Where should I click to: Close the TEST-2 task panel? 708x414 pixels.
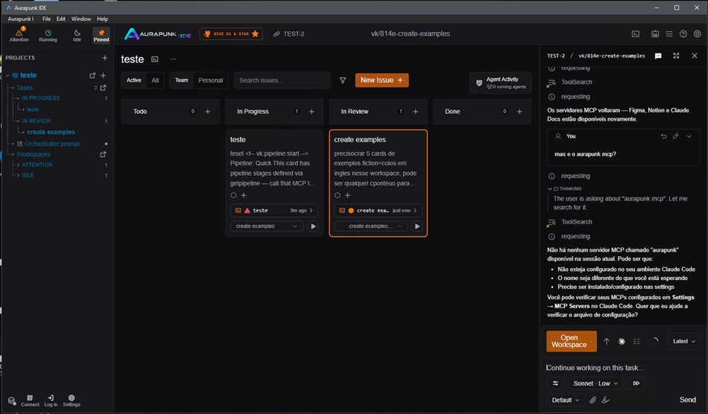[695, 55]
